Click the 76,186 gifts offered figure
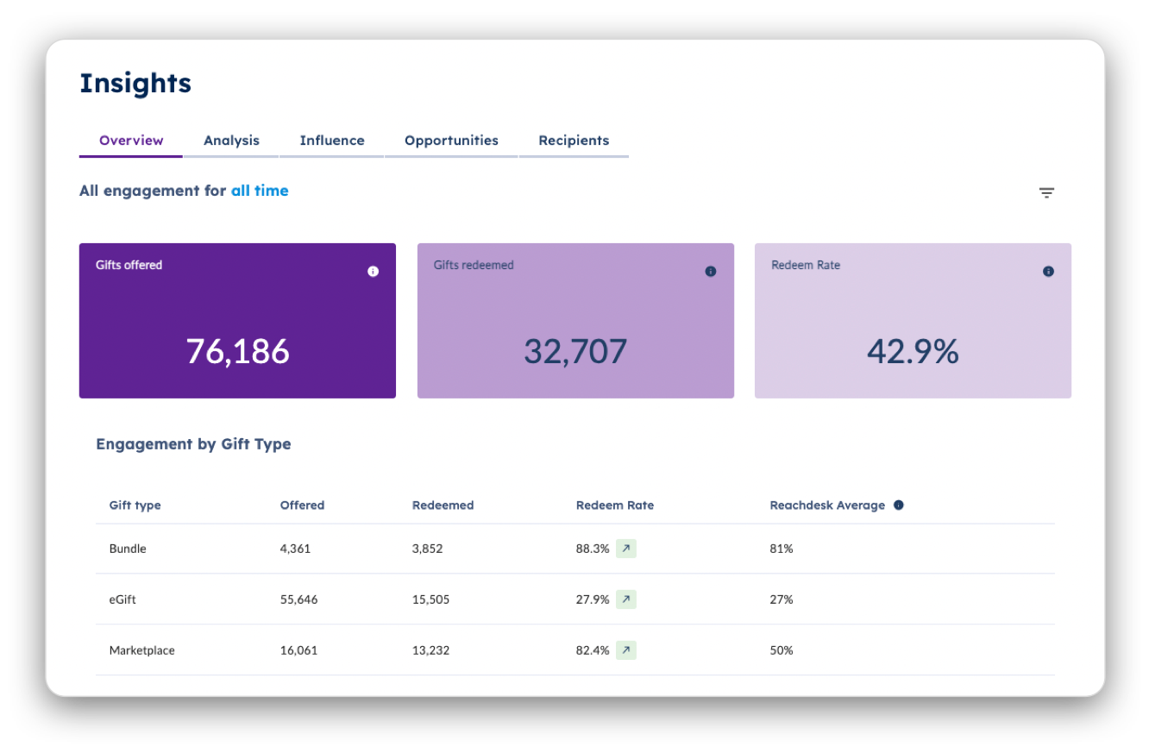The image size is (1149, 753). 238,351
